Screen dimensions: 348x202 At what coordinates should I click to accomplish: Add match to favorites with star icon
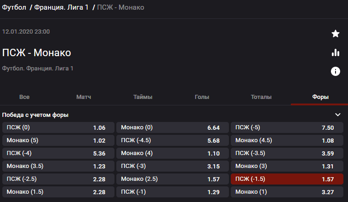coord(336,34)
